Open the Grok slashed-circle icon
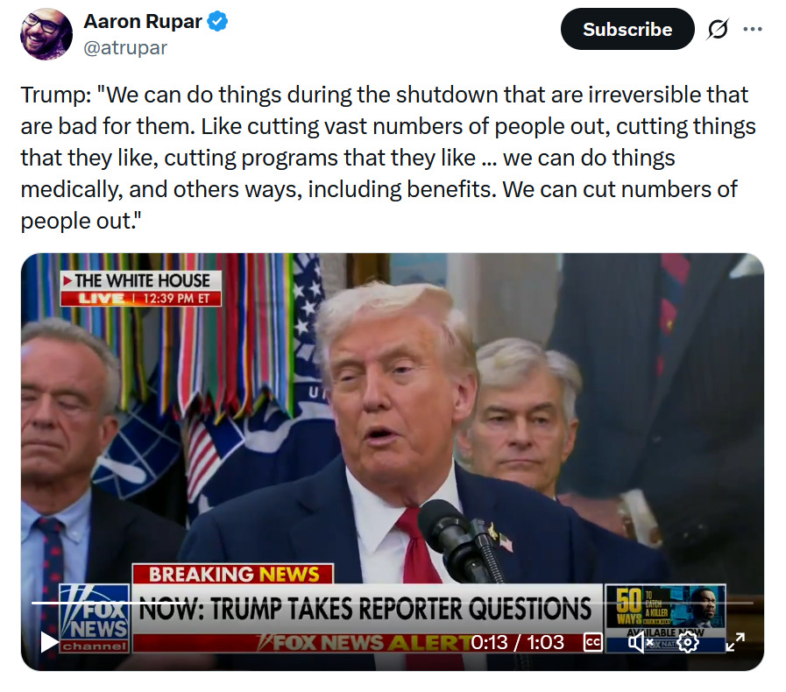786x692 pixels. click(718, 29)
